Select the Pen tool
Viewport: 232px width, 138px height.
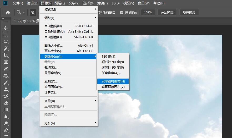6,130
